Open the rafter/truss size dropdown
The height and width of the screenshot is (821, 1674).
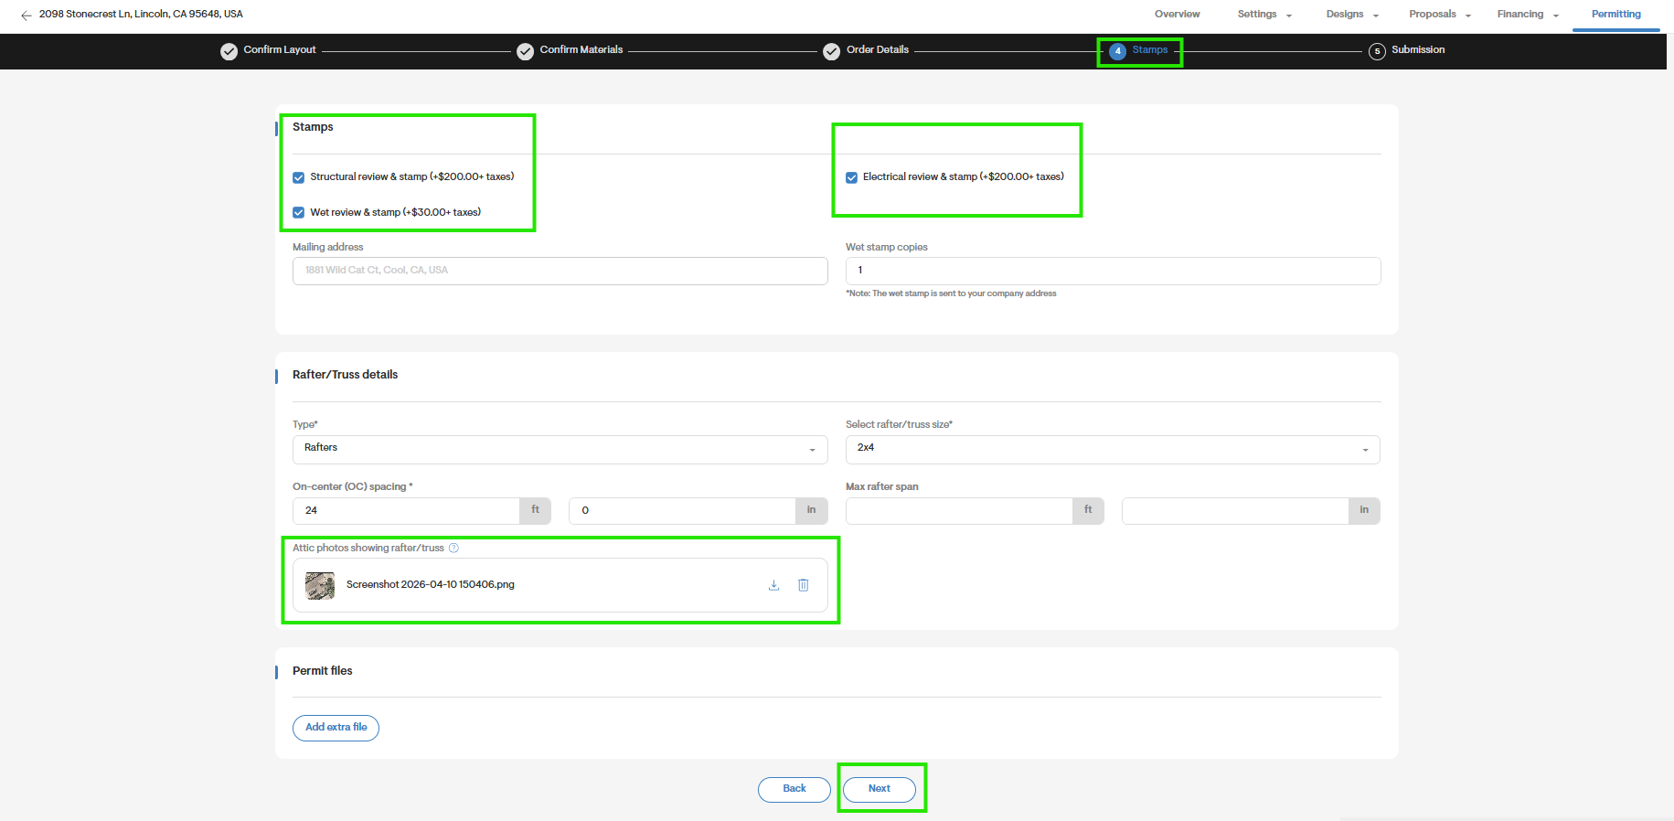[x=1113, y=449]
